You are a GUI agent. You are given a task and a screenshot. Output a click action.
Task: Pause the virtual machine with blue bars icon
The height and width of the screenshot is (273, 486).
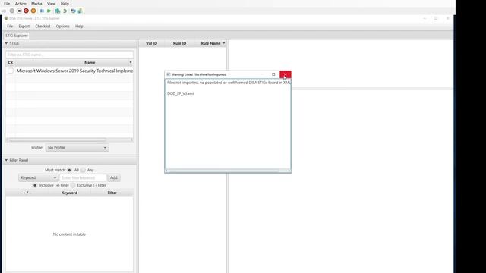point(42,11)
